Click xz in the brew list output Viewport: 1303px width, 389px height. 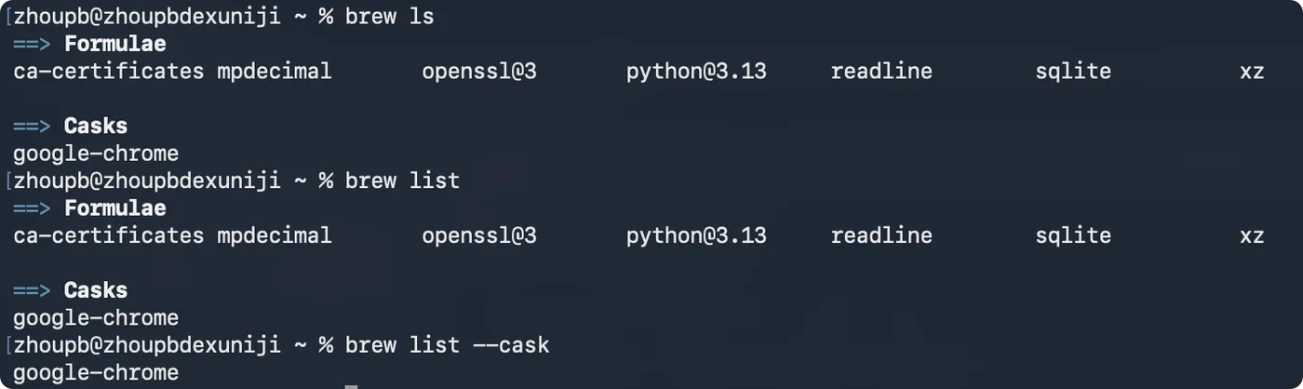pos(1252,235)
